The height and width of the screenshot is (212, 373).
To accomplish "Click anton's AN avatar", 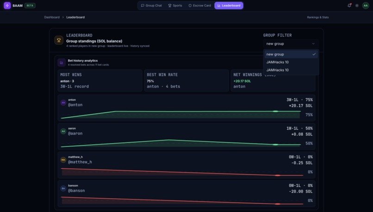I will coord(63,103).
